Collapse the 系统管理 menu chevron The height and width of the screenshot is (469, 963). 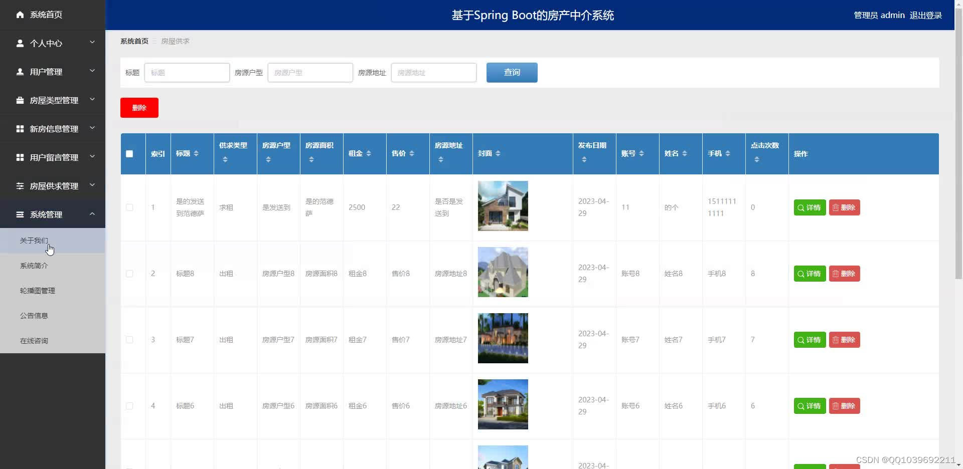[x=92, y=214]
